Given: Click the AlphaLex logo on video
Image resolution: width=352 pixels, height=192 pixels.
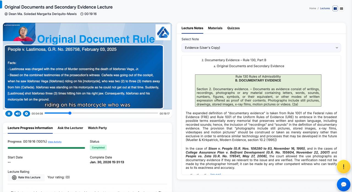Looking at the screenshot, I should click(163, 32).
